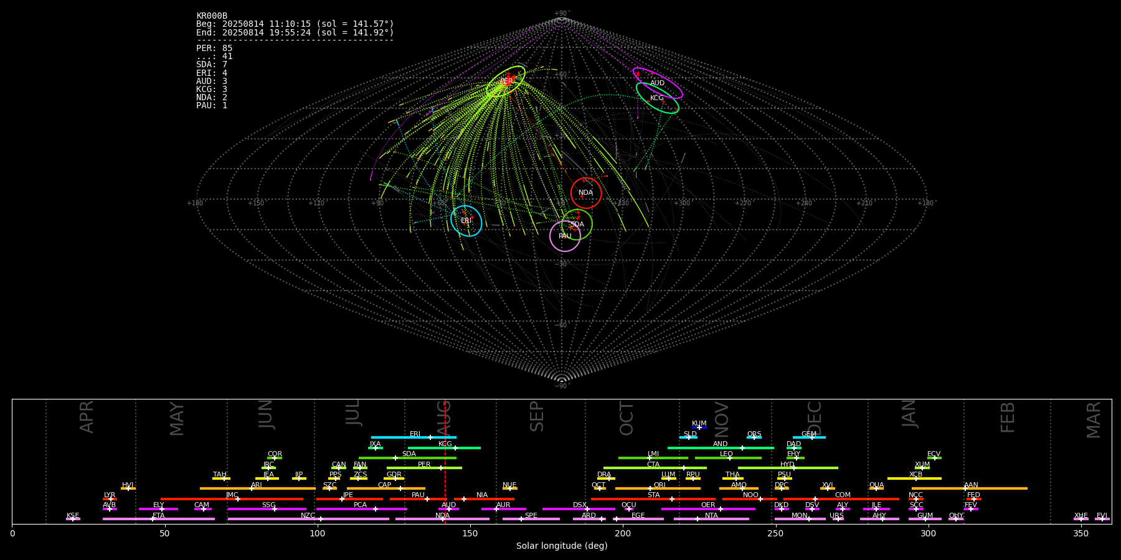Screen dimensions: 1121x560
Task: Click the AUG month label in the timeline
Action: pos(443,419)
